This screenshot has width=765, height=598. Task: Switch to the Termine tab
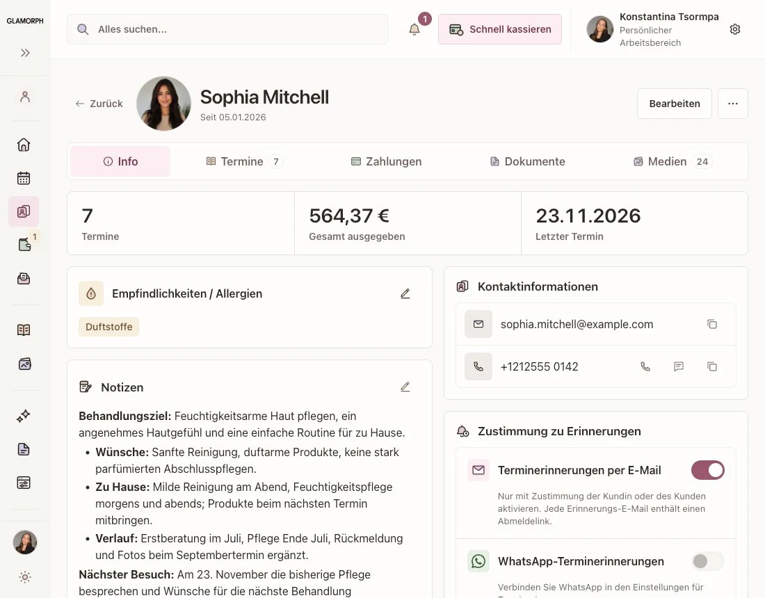(244, 161)
